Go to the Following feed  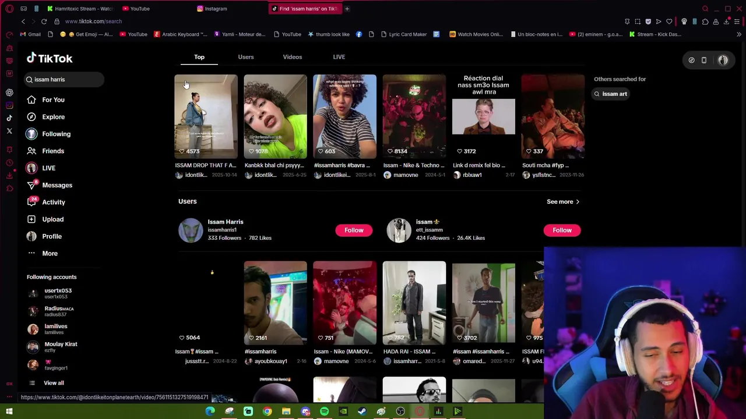click(49, 134)
